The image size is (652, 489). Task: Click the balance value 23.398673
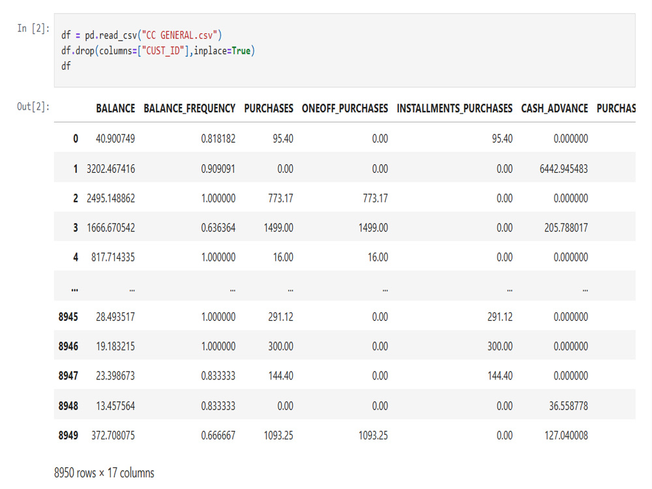tap(115, 376)
